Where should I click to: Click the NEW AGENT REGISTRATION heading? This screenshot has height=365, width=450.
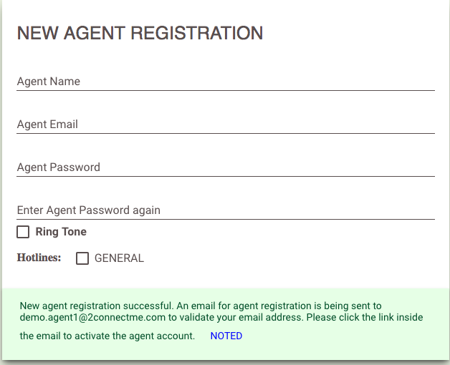click(x=140, y=33)
